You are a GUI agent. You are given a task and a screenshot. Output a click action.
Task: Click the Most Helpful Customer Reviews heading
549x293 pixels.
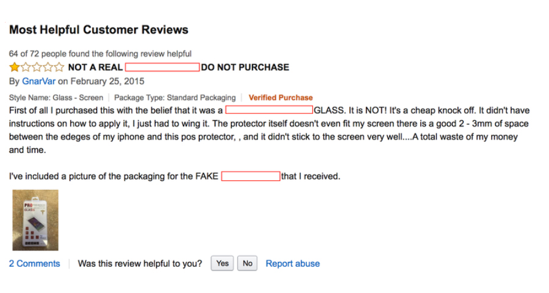pyautogui.click(x=99, y=30)
